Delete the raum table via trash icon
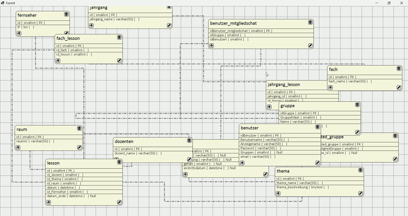Screen dimensions: 408x216 [79, 129]
